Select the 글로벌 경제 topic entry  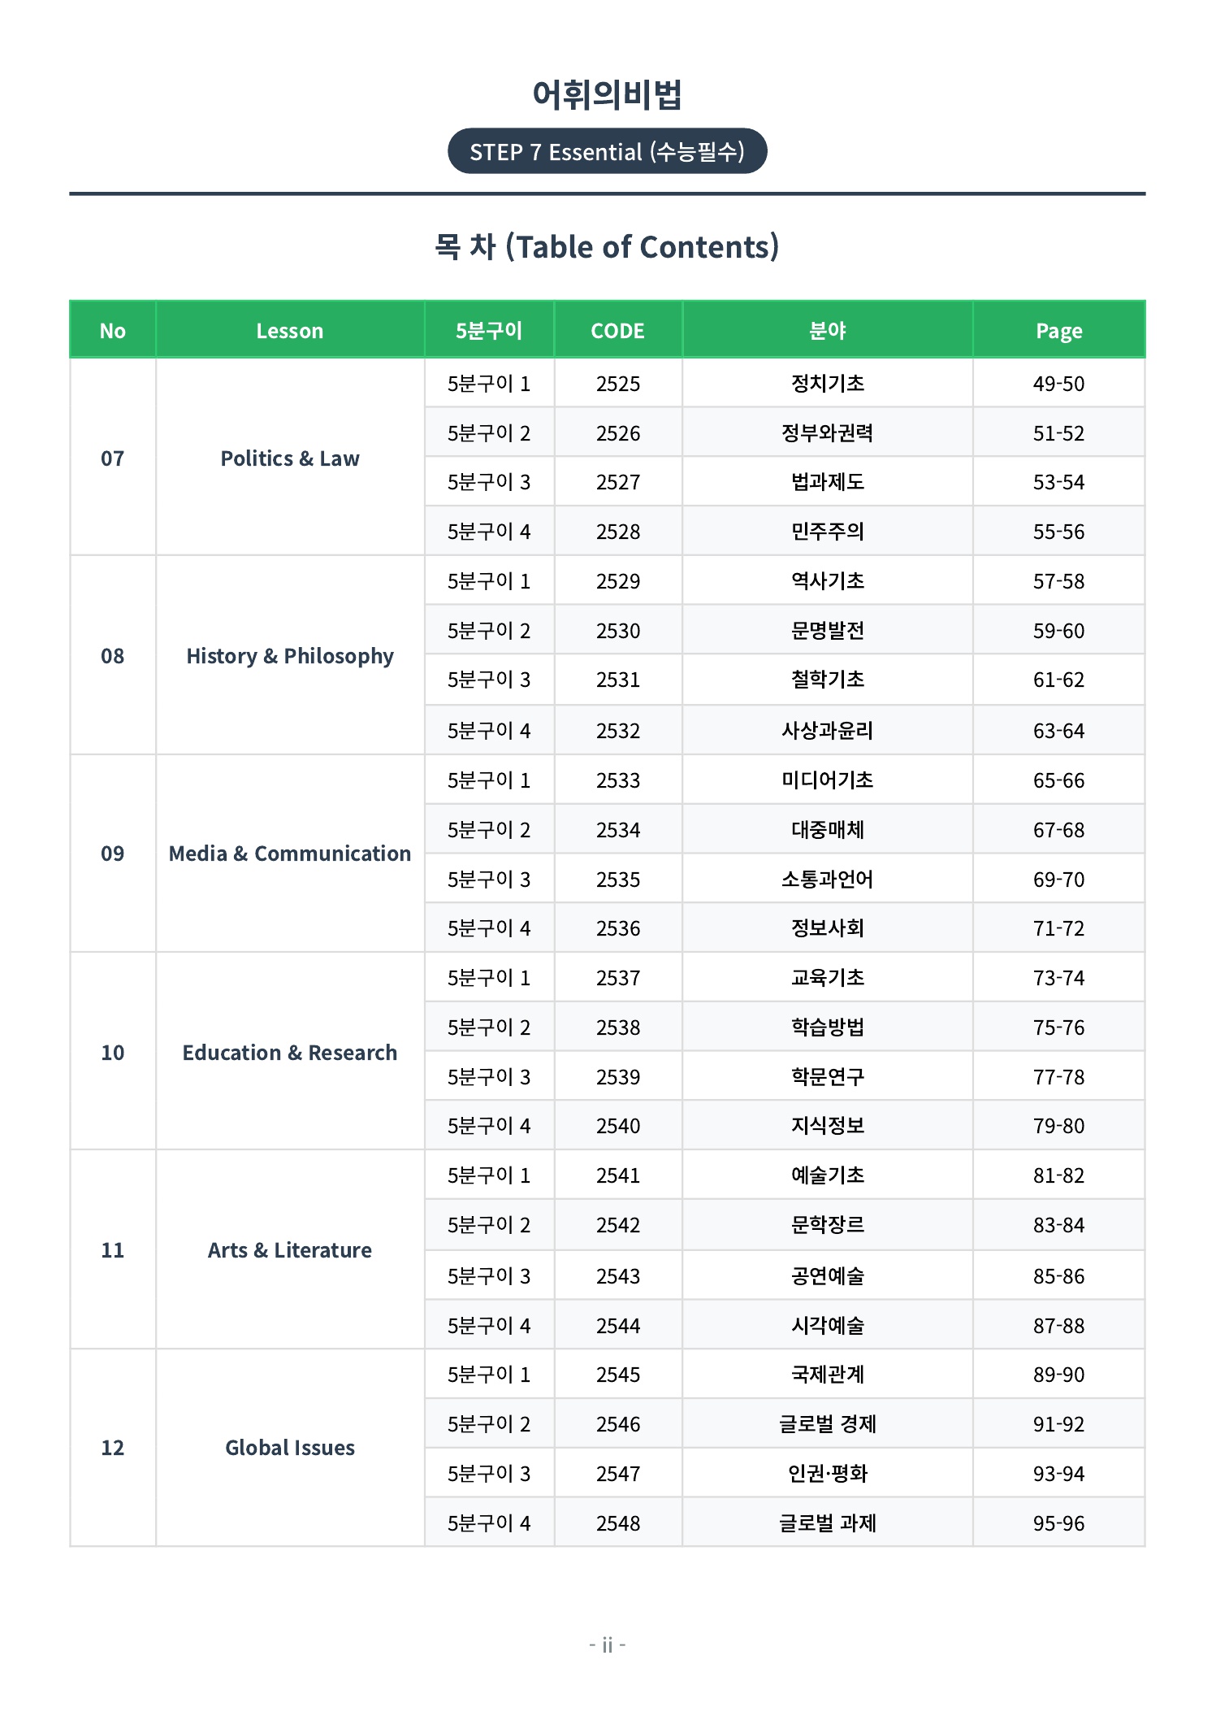[828, 1423]
